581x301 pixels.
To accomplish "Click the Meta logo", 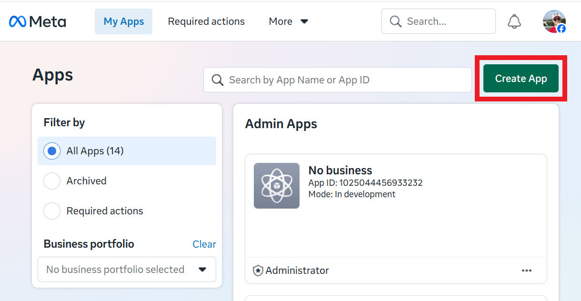I will [x=37, y=21].
